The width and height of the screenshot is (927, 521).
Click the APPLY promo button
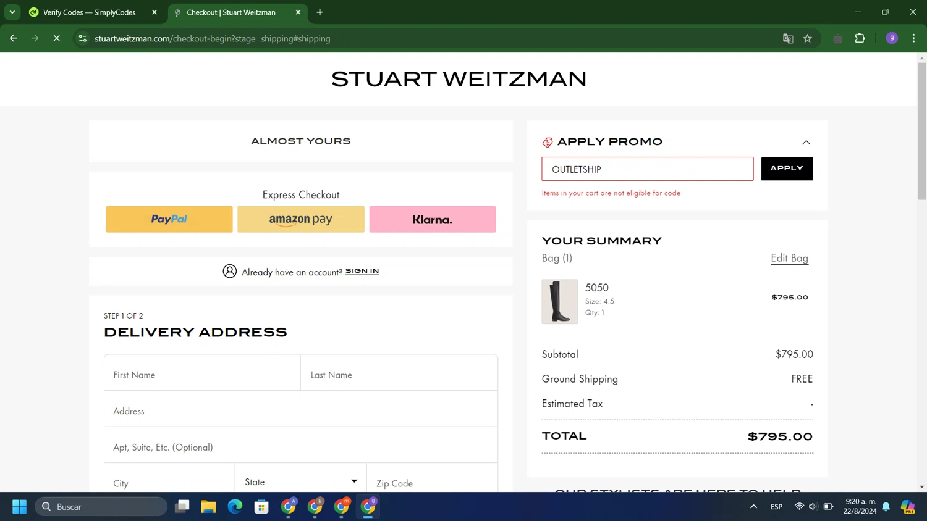click(x=787, y=169)
